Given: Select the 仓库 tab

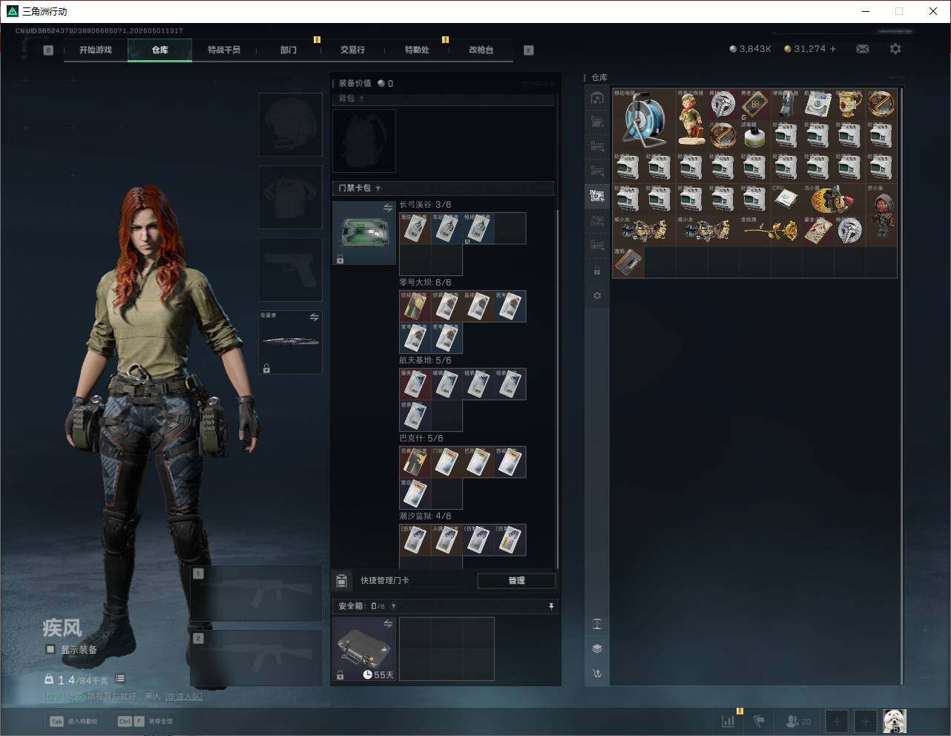Looking at the screenshot, I should (x=160, y=50).
